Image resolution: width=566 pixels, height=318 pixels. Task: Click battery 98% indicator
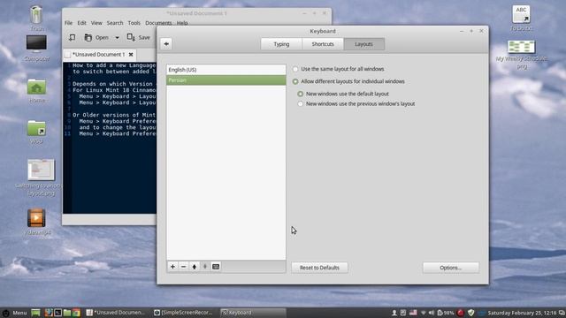pos(446,313)
